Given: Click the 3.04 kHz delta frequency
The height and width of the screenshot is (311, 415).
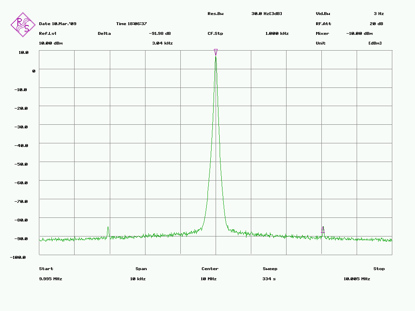Looking at the screenshot, I should tap(162, 43).
